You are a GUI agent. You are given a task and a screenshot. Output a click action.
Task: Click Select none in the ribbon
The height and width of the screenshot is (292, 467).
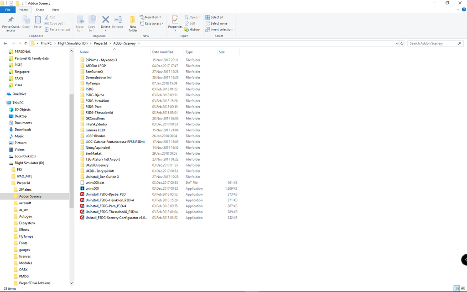pyautogui.click(x=216, y=23)
